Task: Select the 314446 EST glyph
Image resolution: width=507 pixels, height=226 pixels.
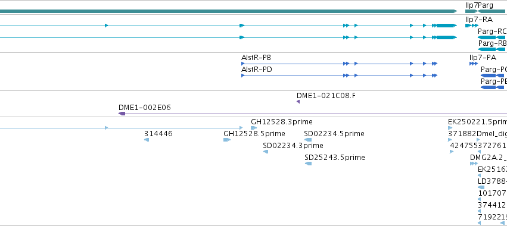Action: click(147, 140)
